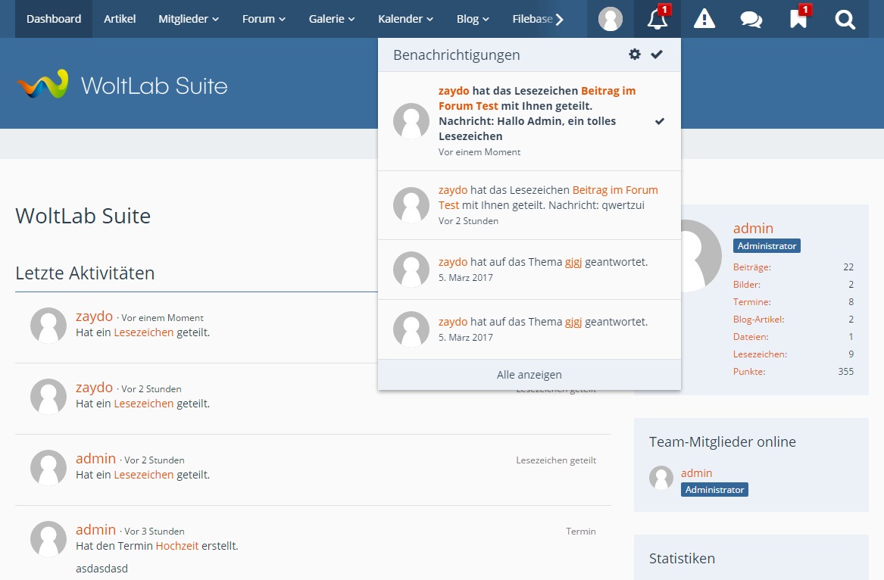Viewport: 884px width, 580px height.
Task: Go to the Dashboard menu item
Action: pos(54,19)
